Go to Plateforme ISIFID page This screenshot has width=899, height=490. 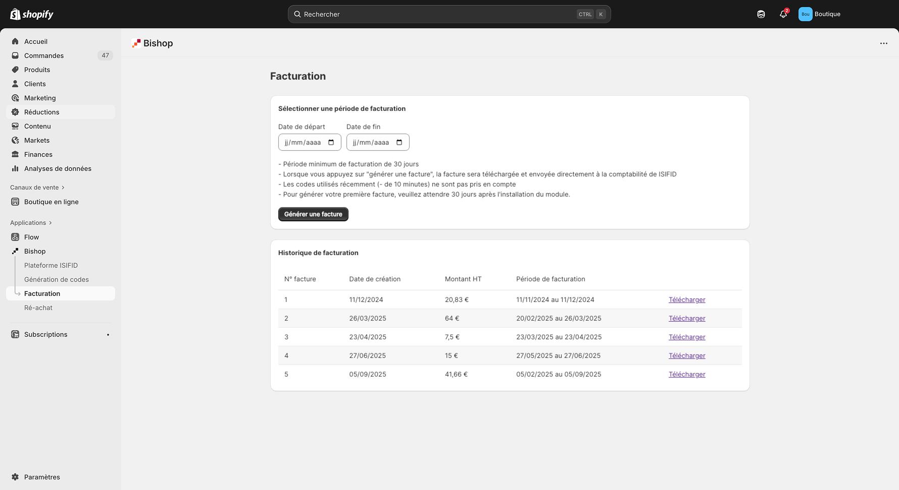tap(51, 265)
